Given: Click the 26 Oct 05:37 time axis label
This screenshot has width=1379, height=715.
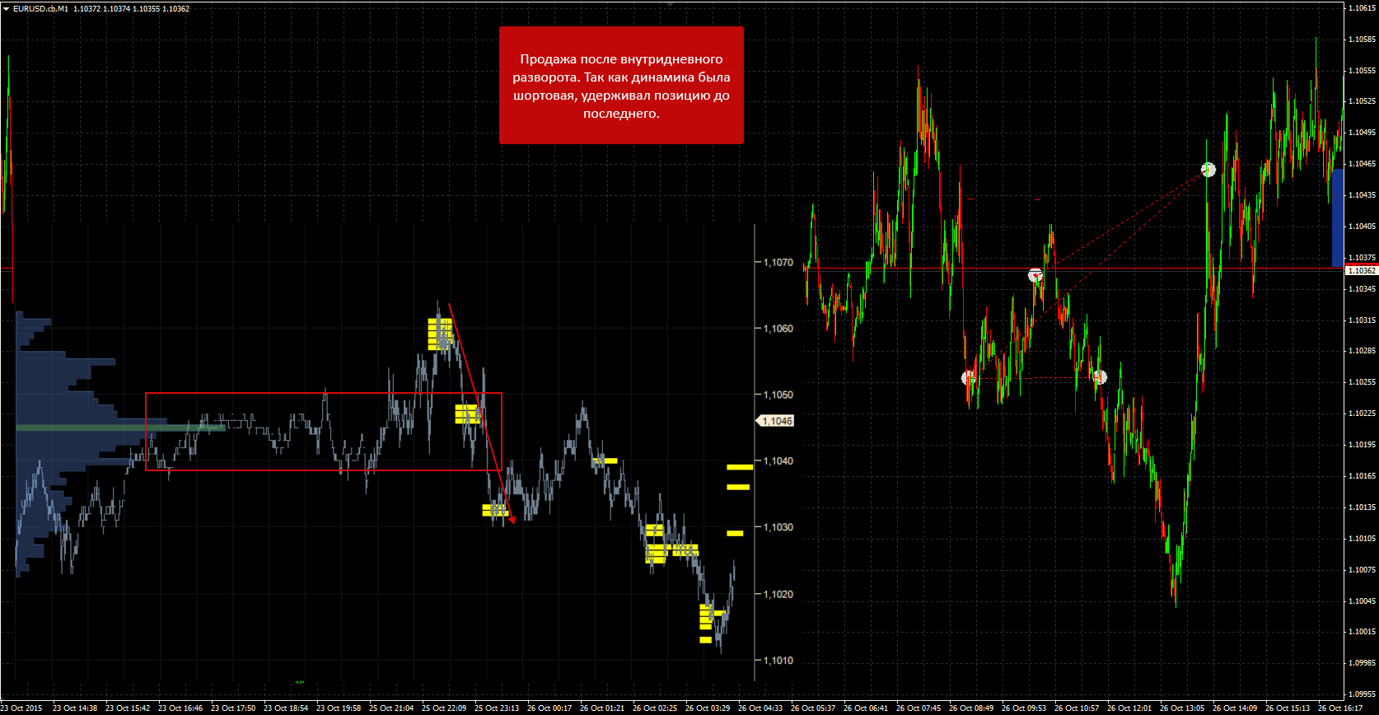Looking at the screenshot, I should click(813, 708).
